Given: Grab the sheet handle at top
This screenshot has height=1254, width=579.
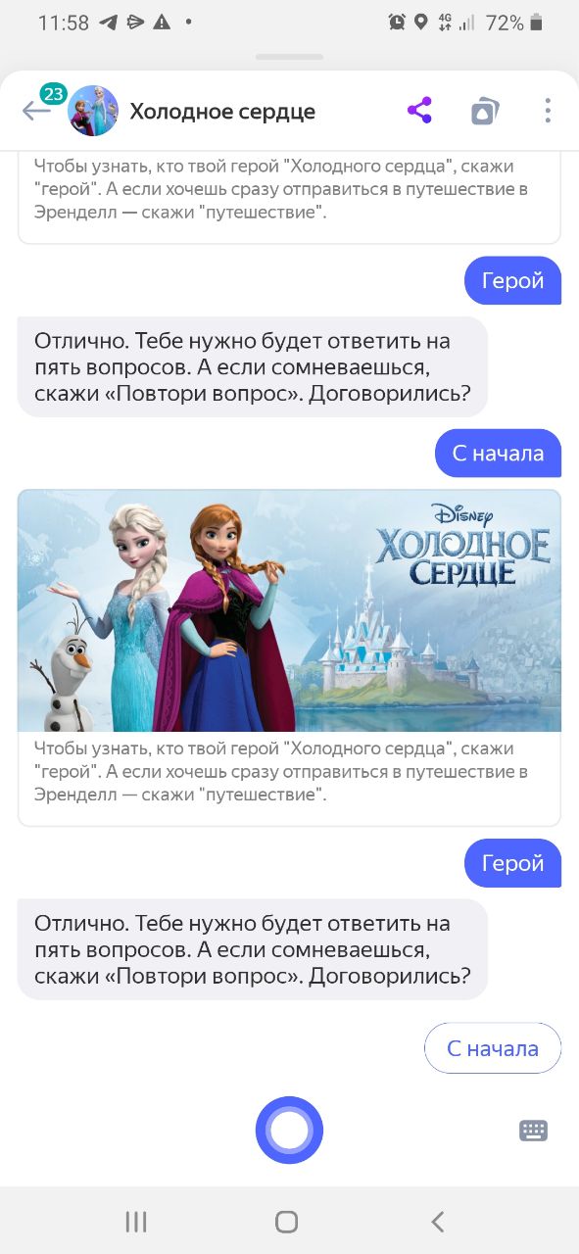Looking at the screenshot, I should (x=289, y=57).
